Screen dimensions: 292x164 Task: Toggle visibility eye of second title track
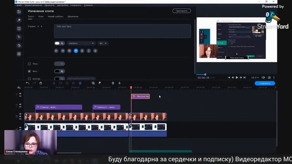coord(20,104)
